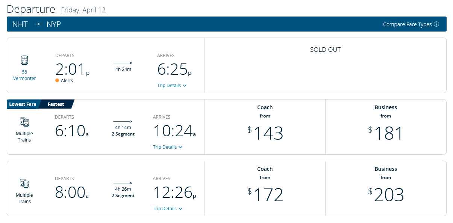Choose the Business fare from $203
The image size is (453, 223).
[x=386, y=188]
